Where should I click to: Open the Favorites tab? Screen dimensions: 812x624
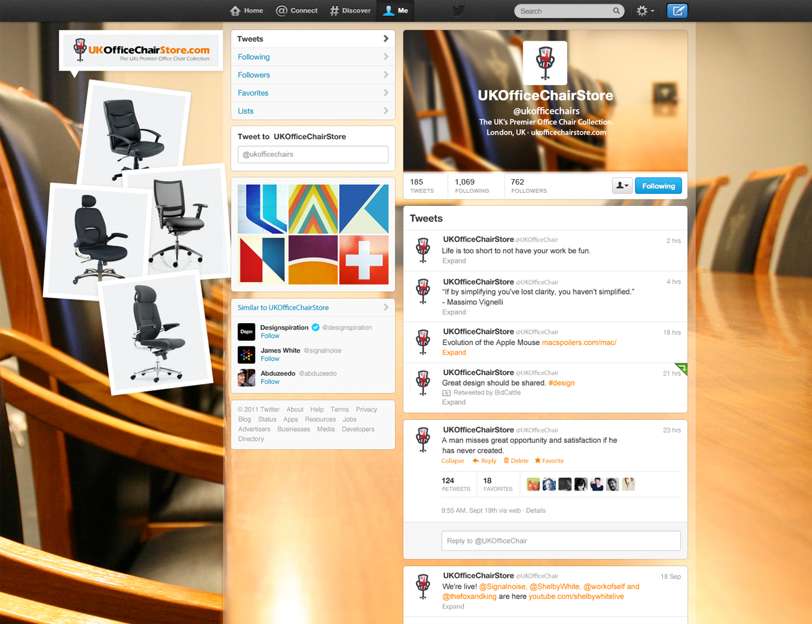313,93
